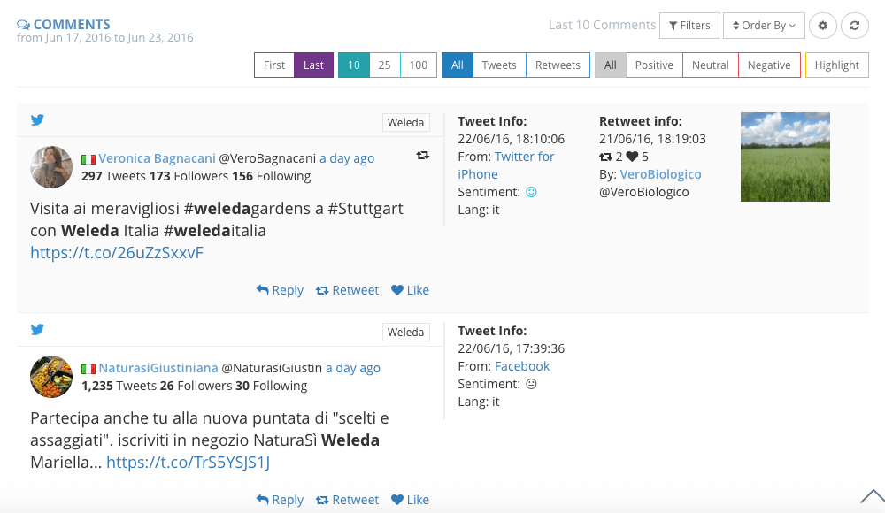Show 100 comments per page
885x513 pixels.
(419, 65)
